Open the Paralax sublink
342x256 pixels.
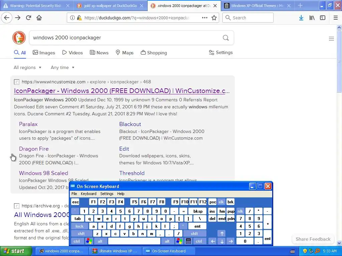(x=28, y=124)
